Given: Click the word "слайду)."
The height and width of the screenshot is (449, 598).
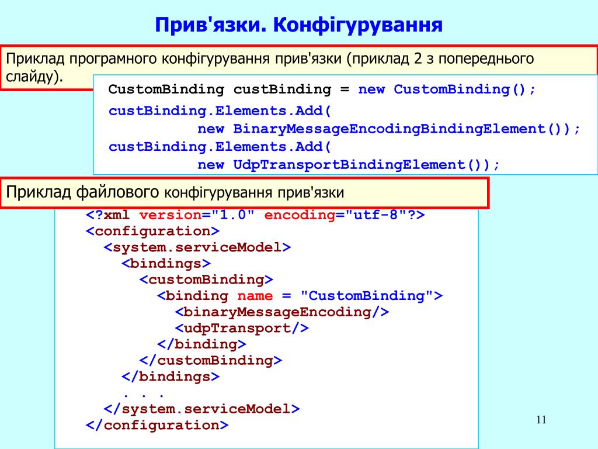Looking at the screenshot, I should click(x=34, y=77).
